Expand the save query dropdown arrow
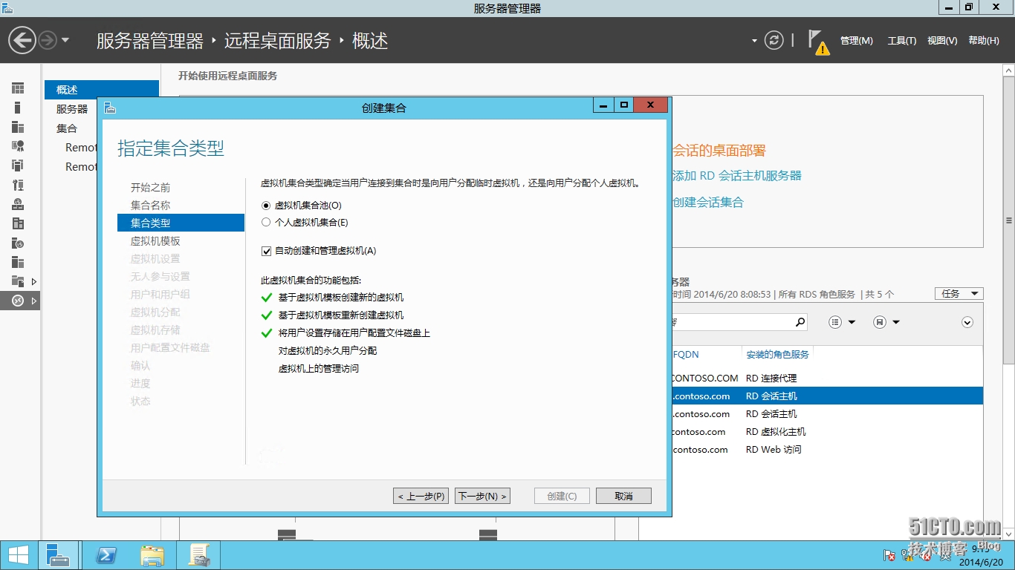Screen dimensions: 1015x570 tap(896, 322)
